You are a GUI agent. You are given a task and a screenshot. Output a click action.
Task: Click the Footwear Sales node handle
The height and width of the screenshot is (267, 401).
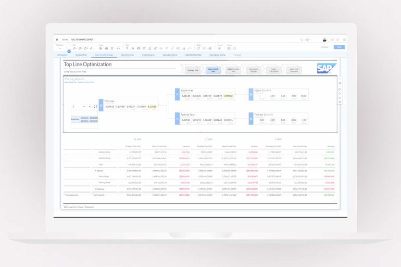[177, 119]
